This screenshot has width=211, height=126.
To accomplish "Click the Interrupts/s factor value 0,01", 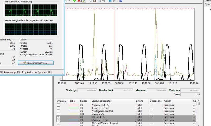I will tap(82, 114).
